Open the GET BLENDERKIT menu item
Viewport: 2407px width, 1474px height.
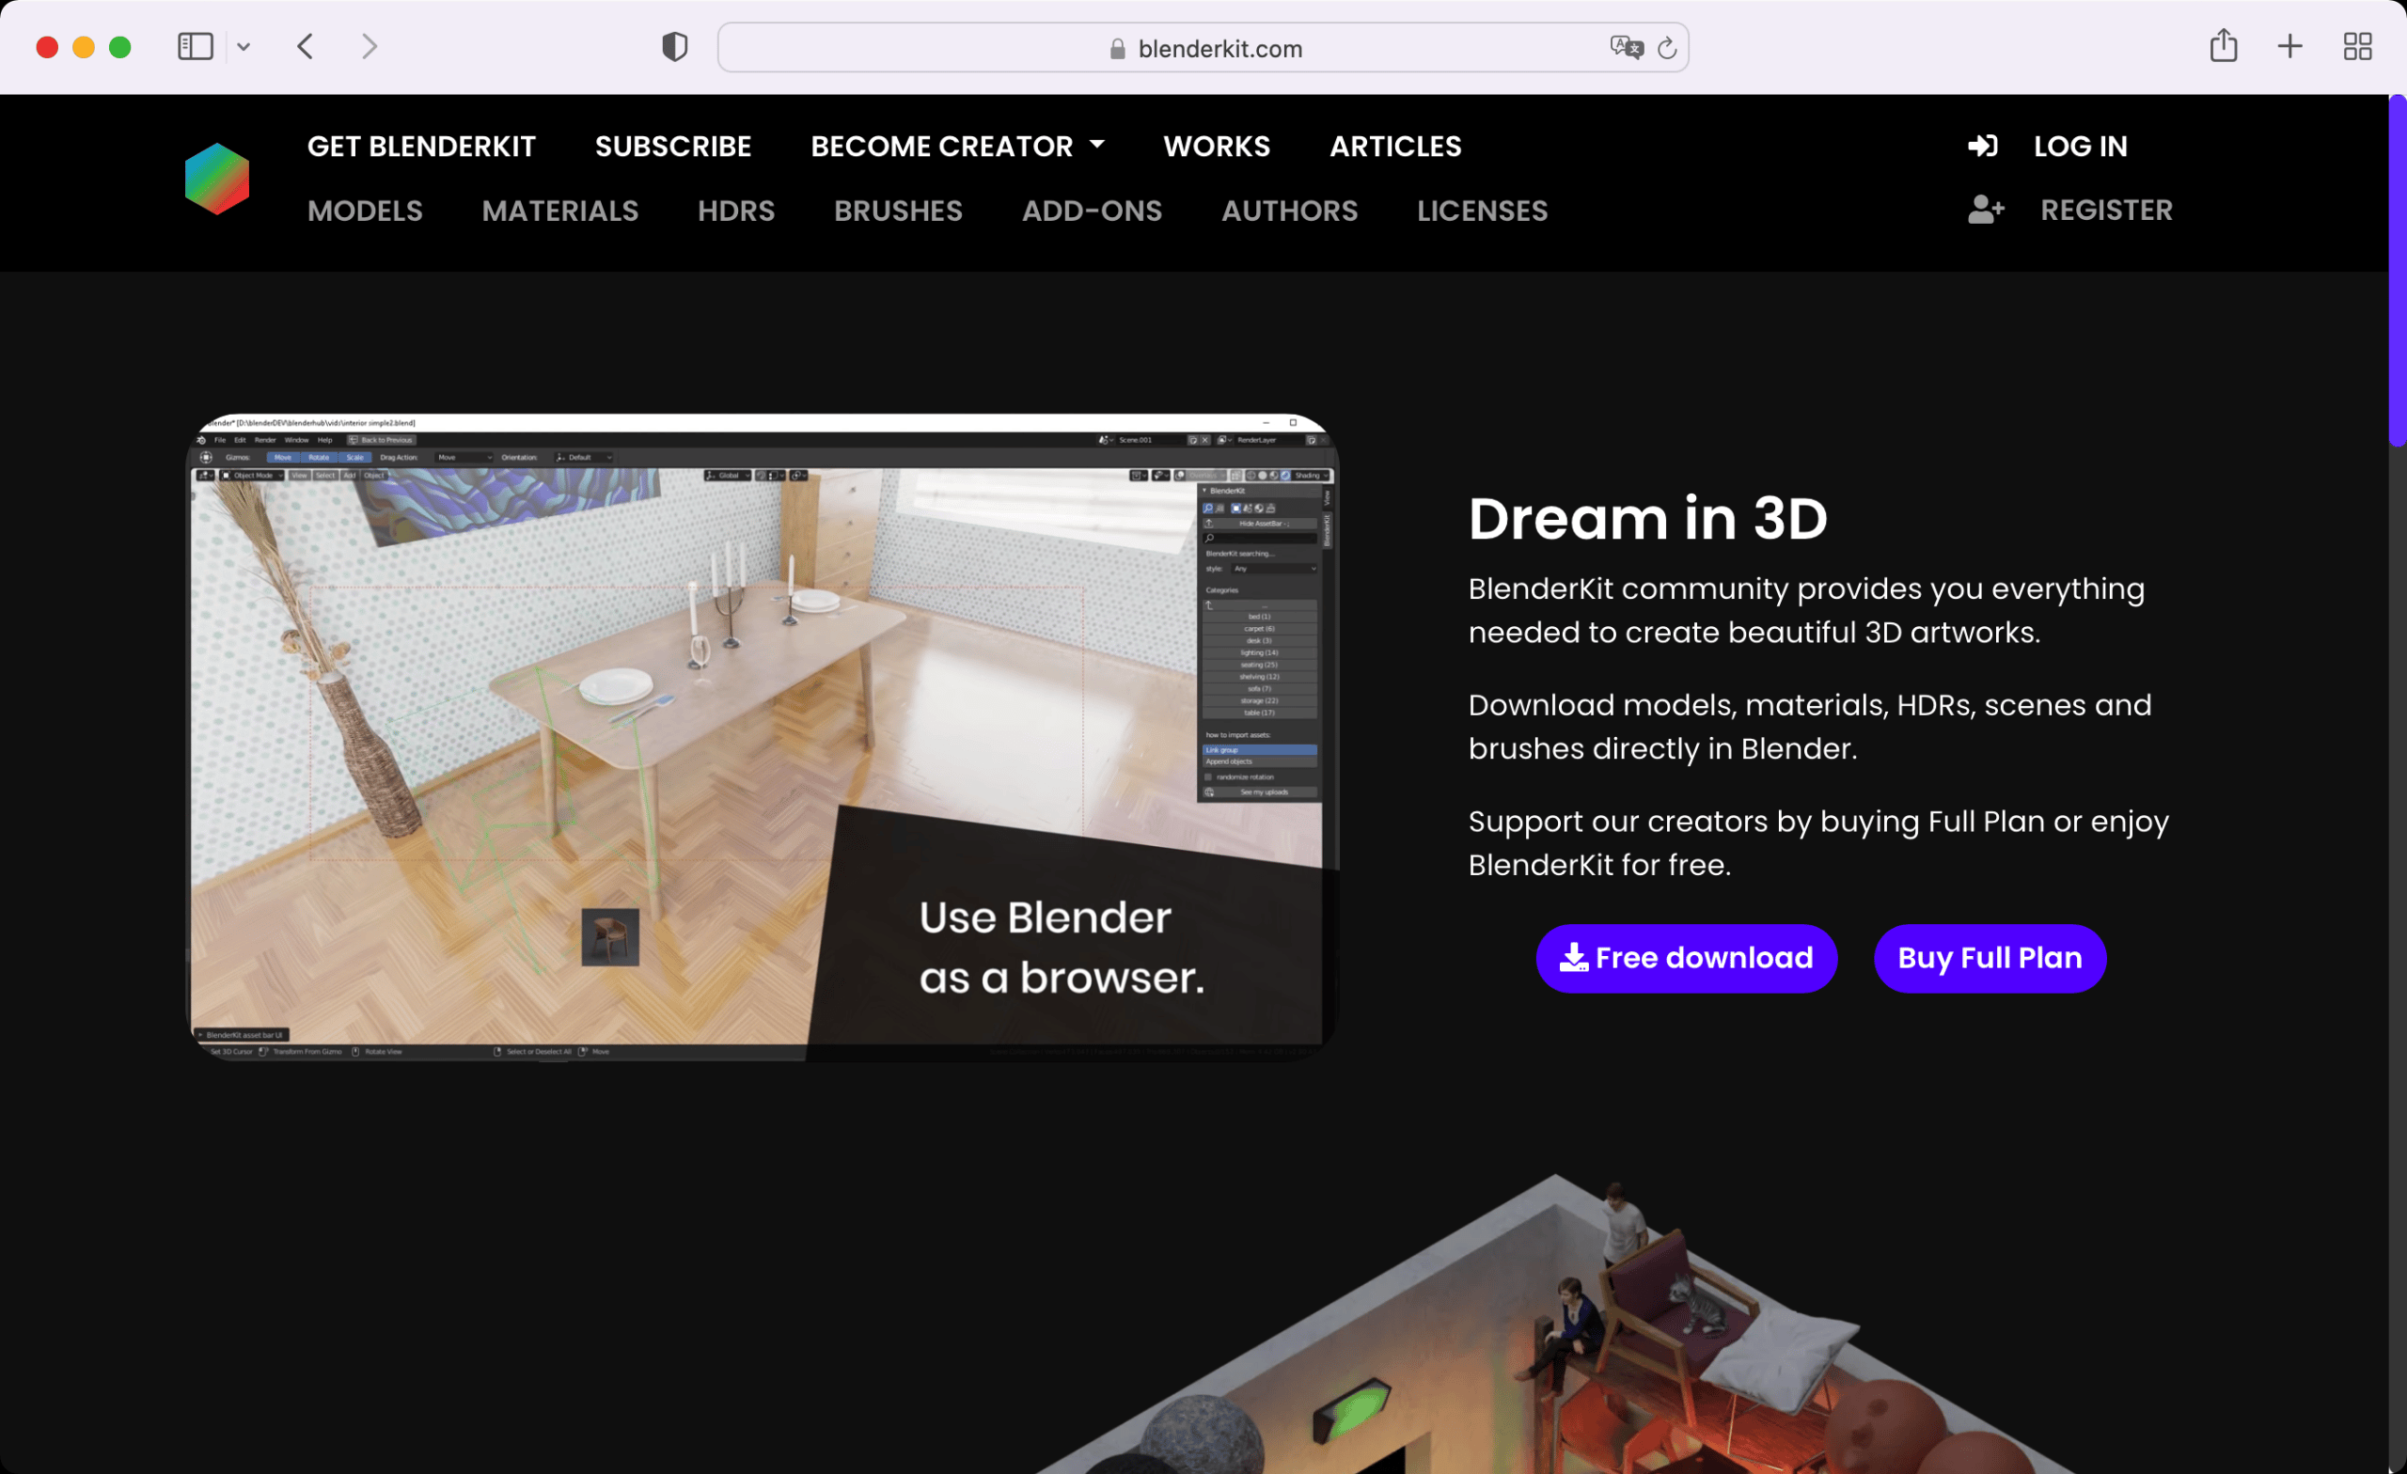pos(421,146)
